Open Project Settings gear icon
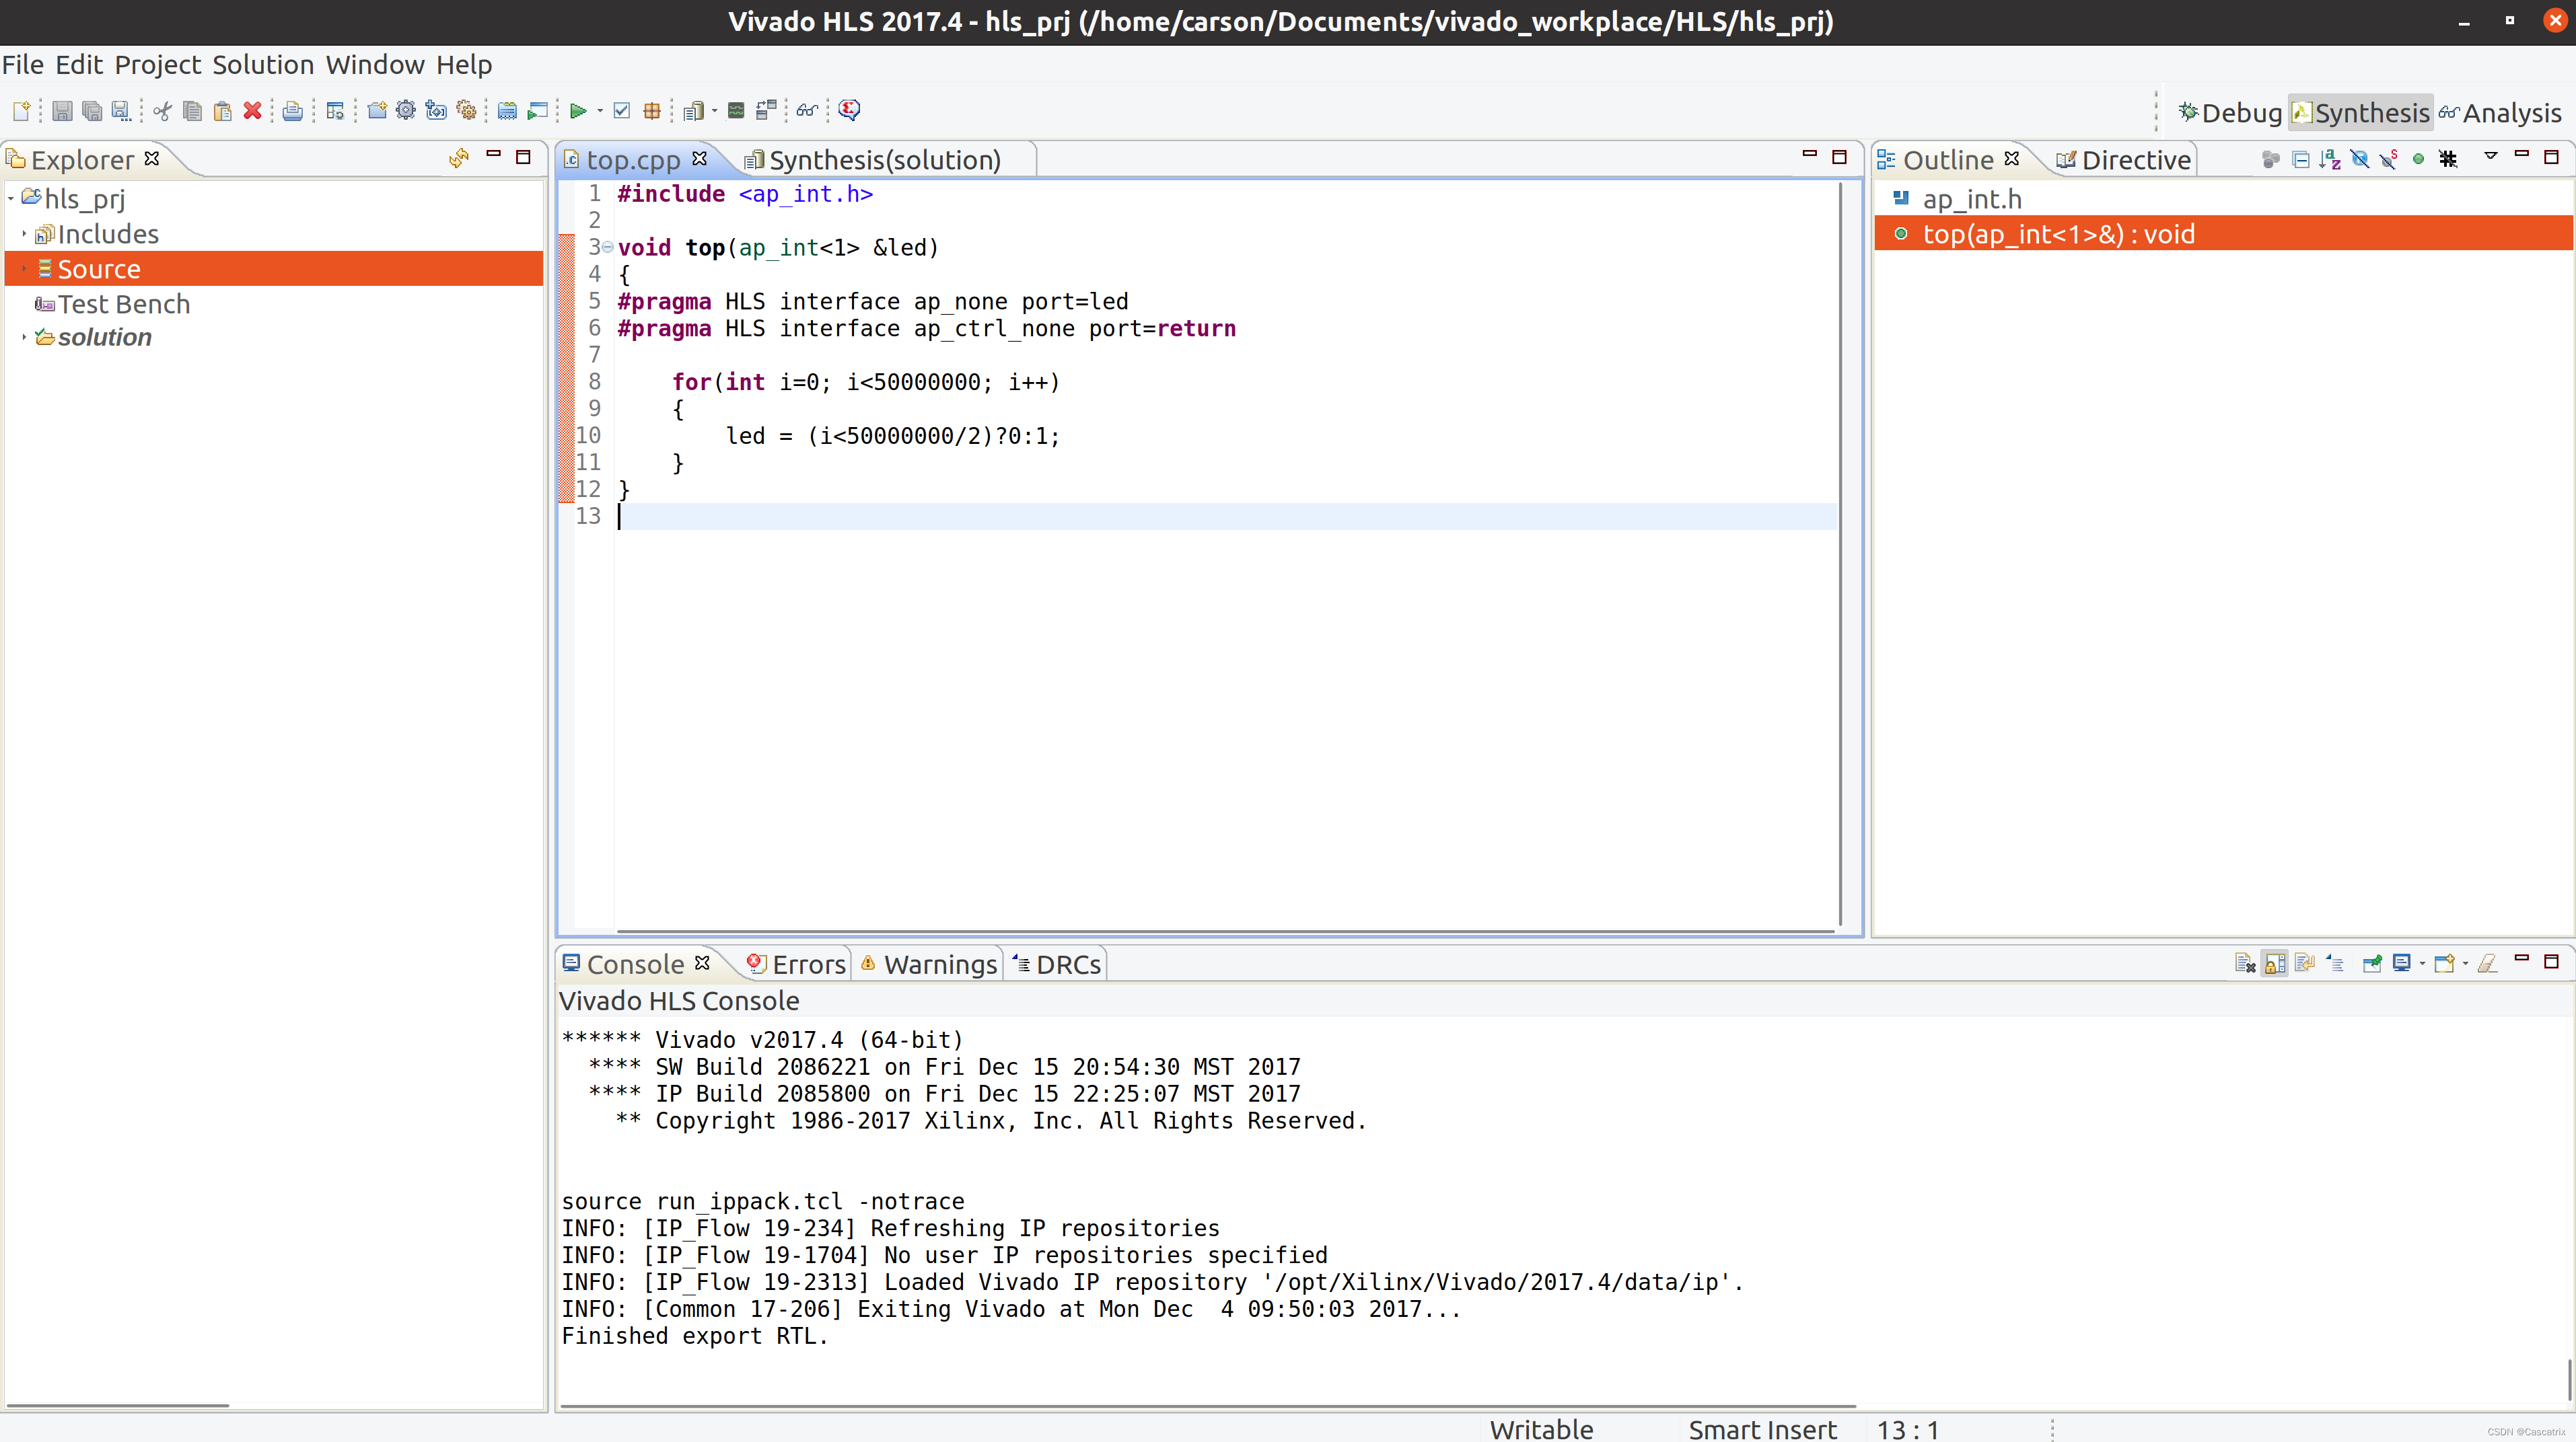The height and width of the screenshot is (1442, 2576). [x=406, y=110]
